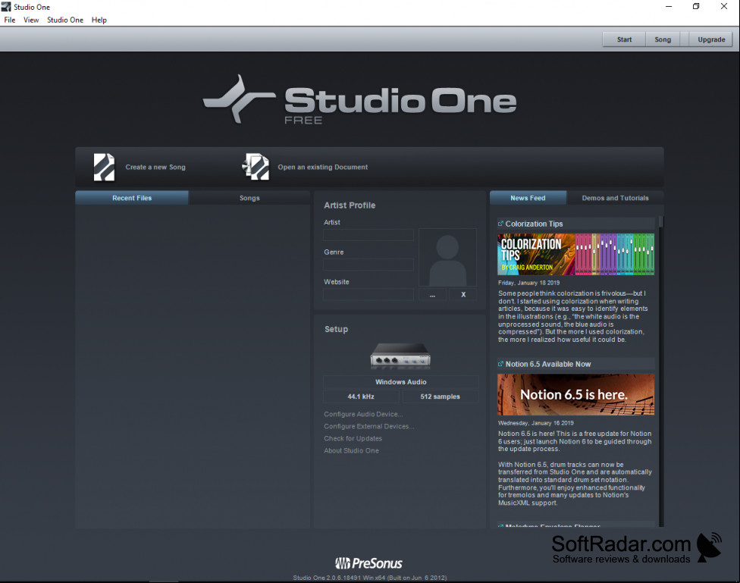Click Check for Updates link
Image resolution: width=740 pixels, height=583 pixels.
pos(353,438)
